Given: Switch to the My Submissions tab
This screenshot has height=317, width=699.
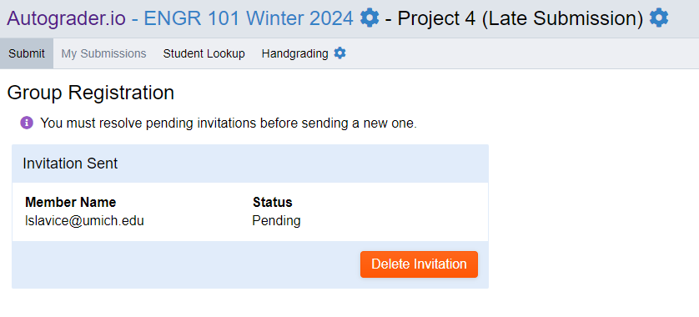Looking at the screenshot, I should click(104, 53).
